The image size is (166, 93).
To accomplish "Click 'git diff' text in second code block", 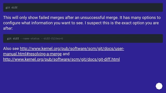I will (x=13, y=38).
